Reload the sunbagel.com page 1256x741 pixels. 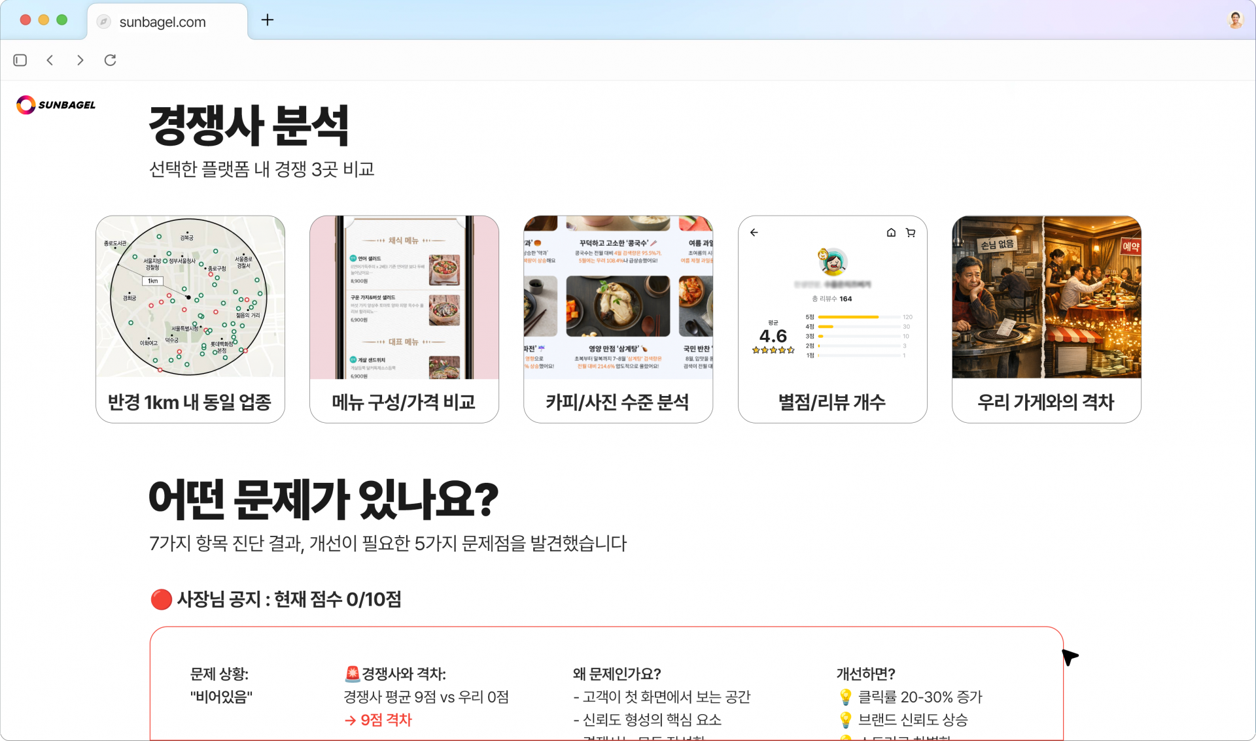tap(110, 60)
